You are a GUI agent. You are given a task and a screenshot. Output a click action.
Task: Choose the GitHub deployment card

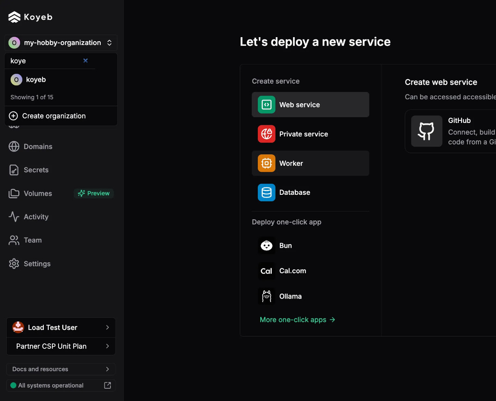450,131
